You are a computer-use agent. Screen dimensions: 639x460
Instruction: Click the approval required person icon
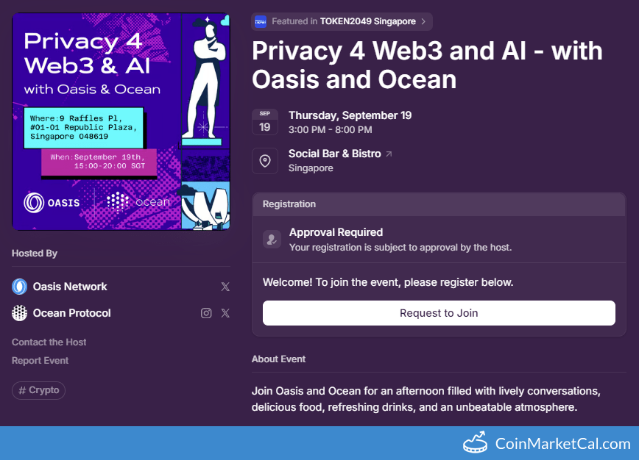(272, 240)
